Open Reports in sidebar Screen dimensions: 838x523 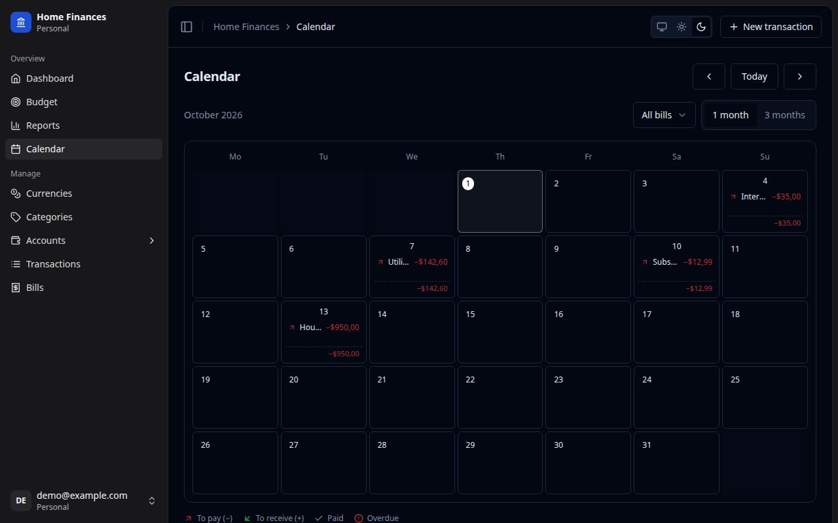tap(84, 126)
